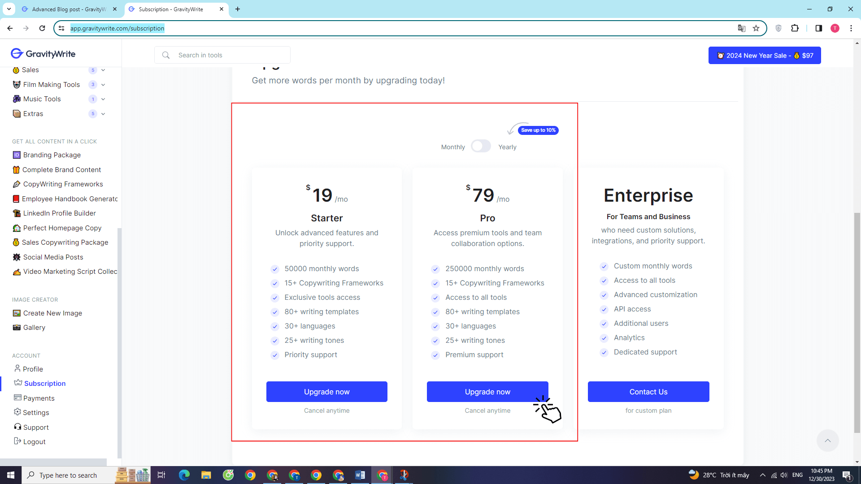Click the Logout door icon
861x484 pixels.
[17, 441]
